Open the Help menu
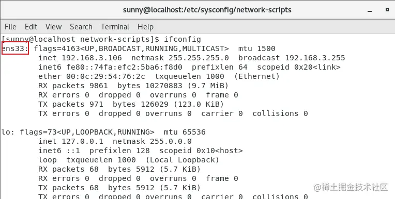The image size is (395, 199). click(145, 27)
